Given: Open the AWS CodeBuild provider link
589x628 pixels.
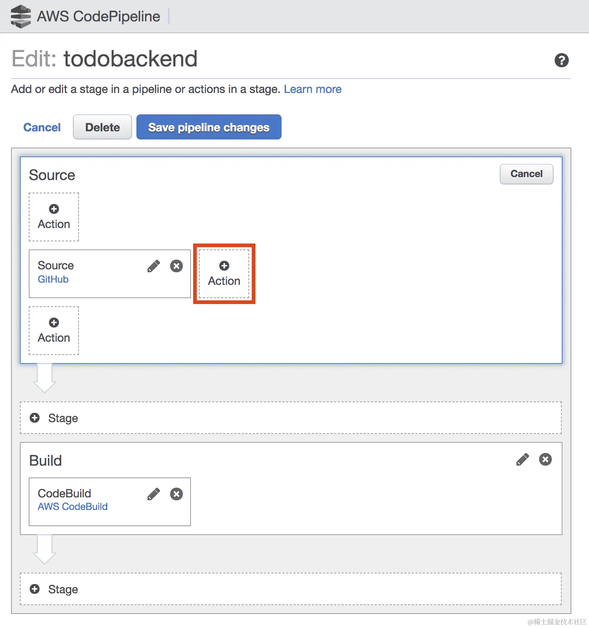Looking at the screenshot, I should point(73,507).
